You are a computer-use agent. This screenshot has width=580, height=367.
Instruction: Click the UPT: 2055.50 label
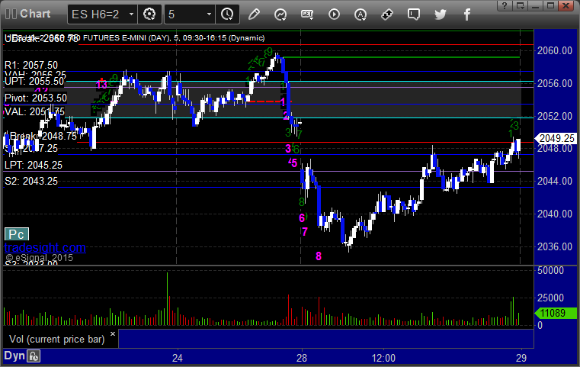[34, 81]
